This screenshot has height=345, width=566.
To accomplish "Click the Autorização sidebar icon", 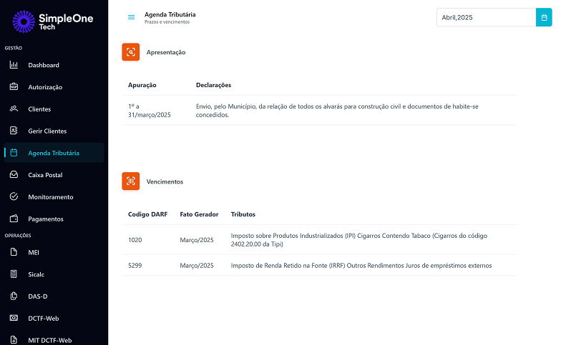I will coord(14,87).
